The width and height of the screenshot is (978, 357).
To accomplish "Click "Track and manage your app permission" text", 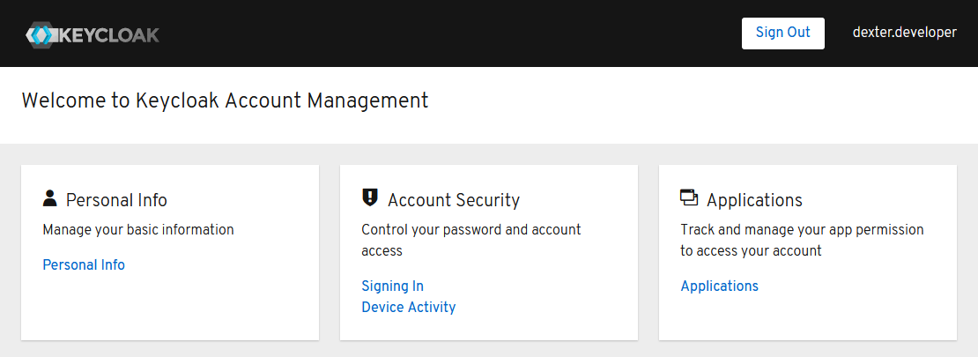I will click(802, 229).
